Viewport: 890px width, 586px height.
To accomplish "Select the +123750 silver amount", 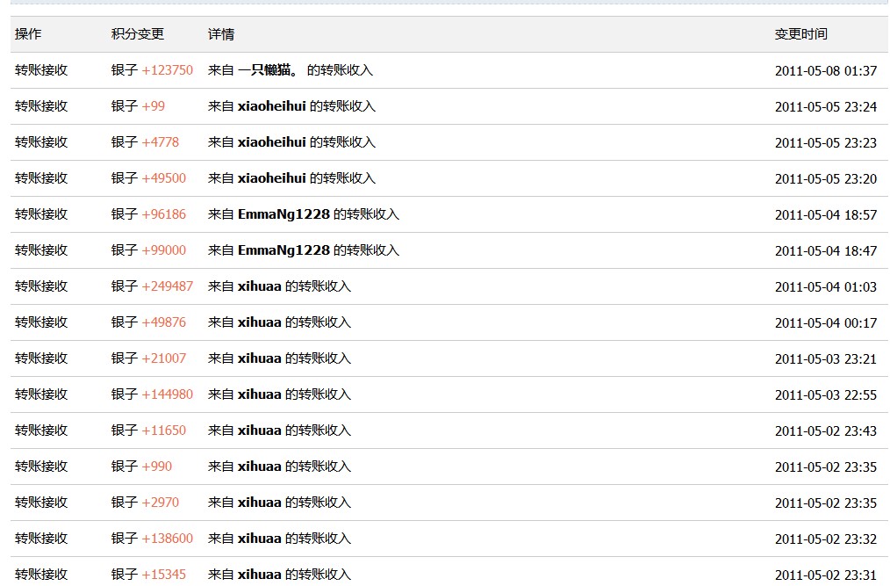I will coord(168,70).
